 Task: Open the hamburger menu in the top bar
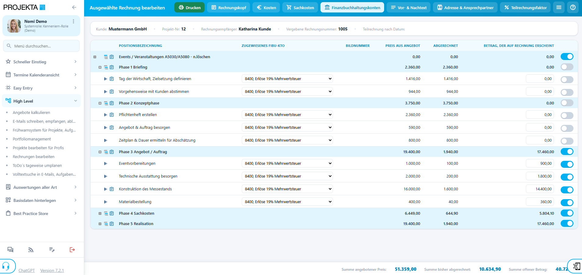click(x=559, y=7)
